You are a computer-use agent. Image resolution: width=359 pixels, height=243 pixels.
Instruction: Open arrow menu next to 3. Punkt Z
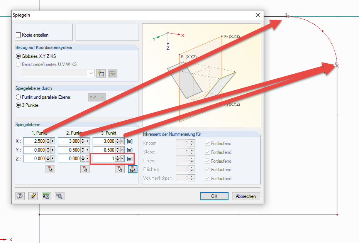(x=122, y=159)
